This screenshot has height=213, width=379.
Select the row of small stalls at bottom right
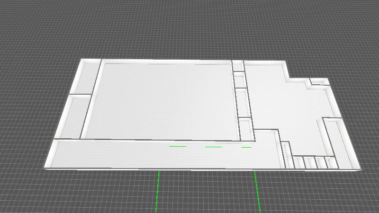point(313,163)
